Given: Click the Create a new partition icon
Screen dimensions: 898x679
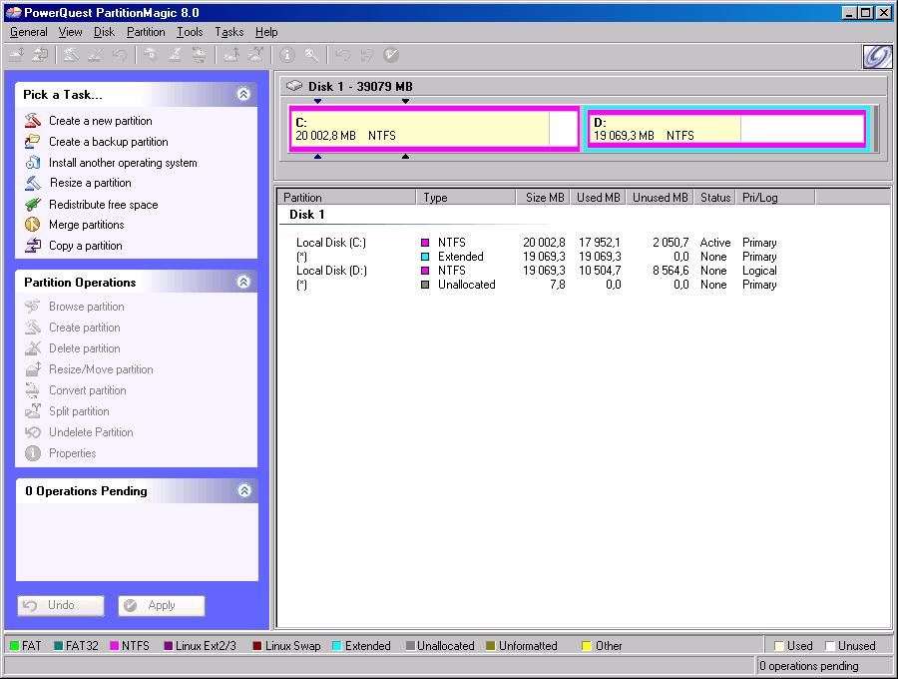Looking at the screenshot, I should tap(33, 121).
